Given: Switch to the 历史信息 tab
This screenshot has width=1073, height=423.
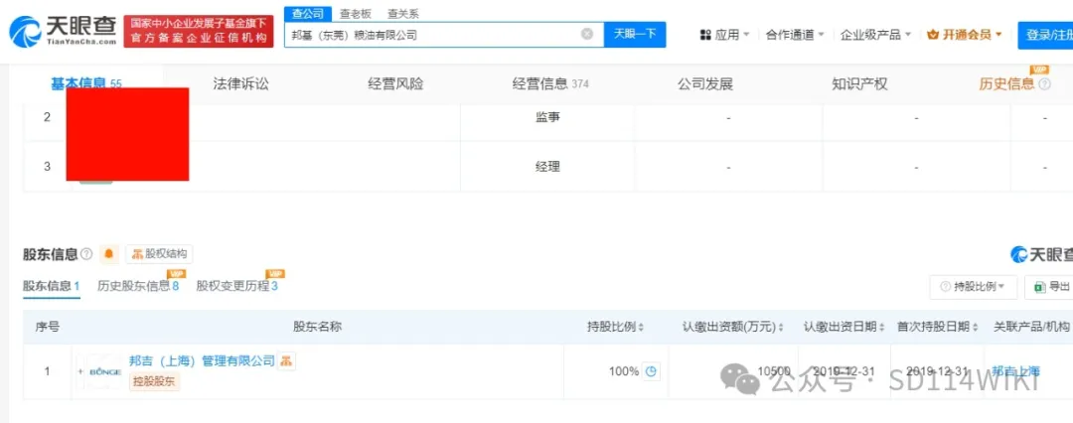Looking at the screenshot, I should (x=1006, y=84).
